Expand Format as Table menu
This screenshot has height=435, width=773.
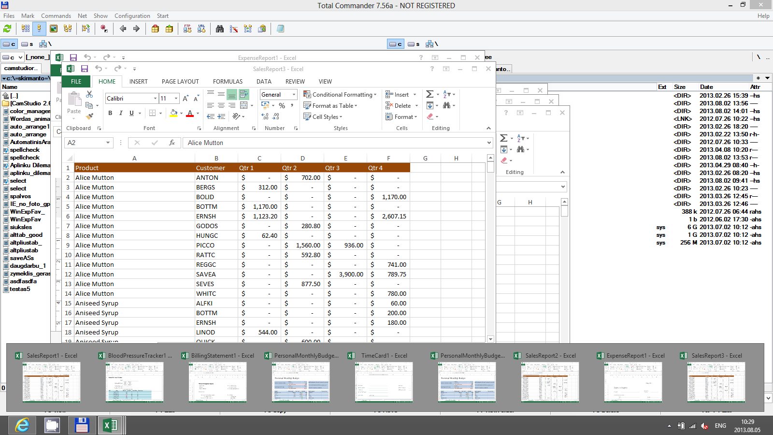click(330, 106)
